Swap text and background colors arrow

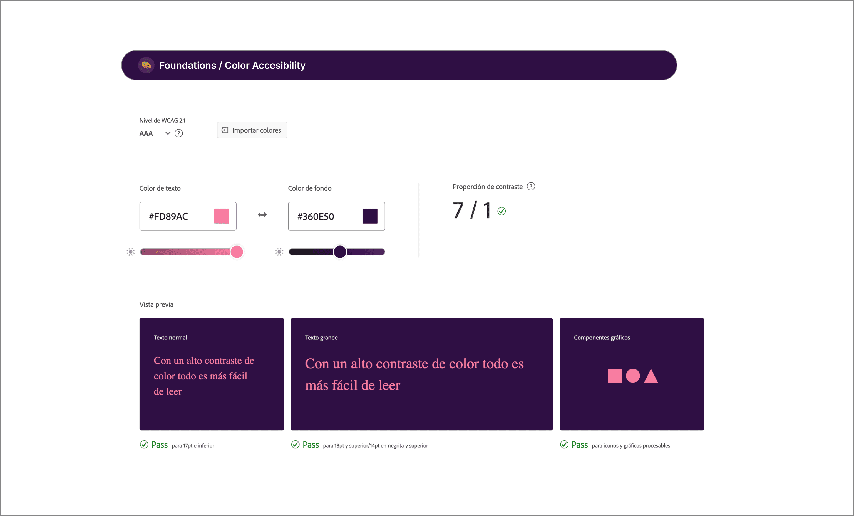tap(262, 215)
